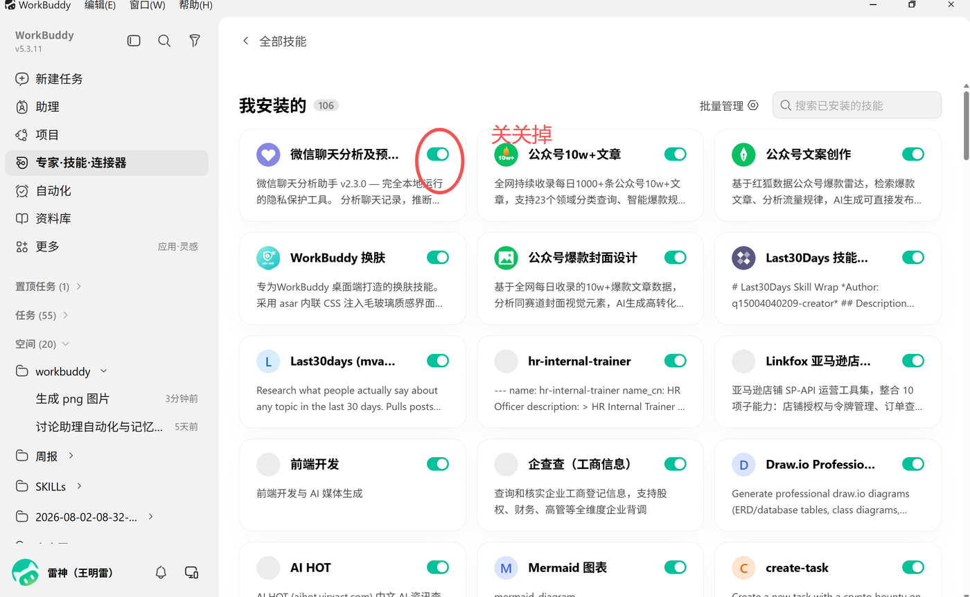
Task: Open the 窗口(W) menu
Action: (148, 6)
